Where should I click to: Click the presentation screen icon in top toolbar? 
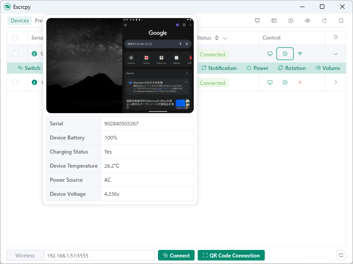point(257,21)
